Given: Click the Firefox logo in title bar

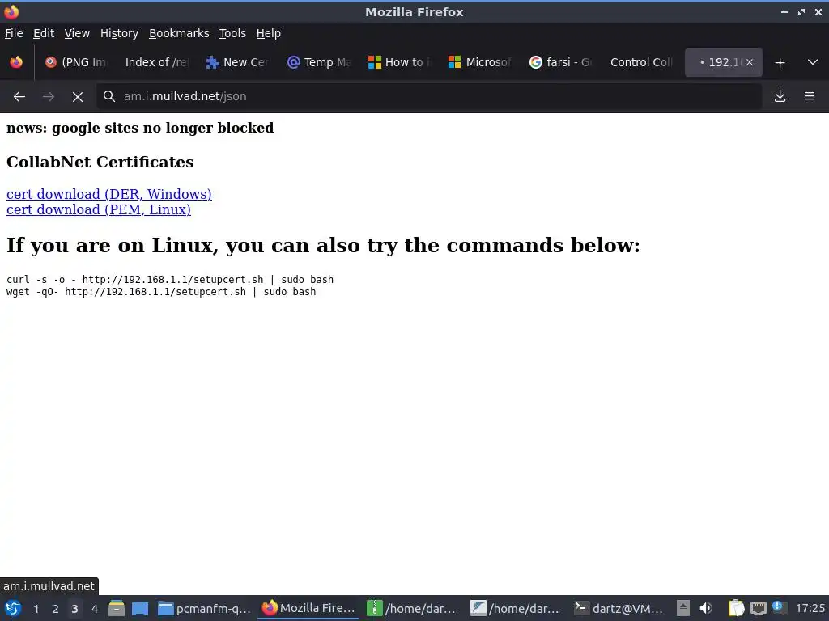Looking at the screenshot, I should 11,11.
